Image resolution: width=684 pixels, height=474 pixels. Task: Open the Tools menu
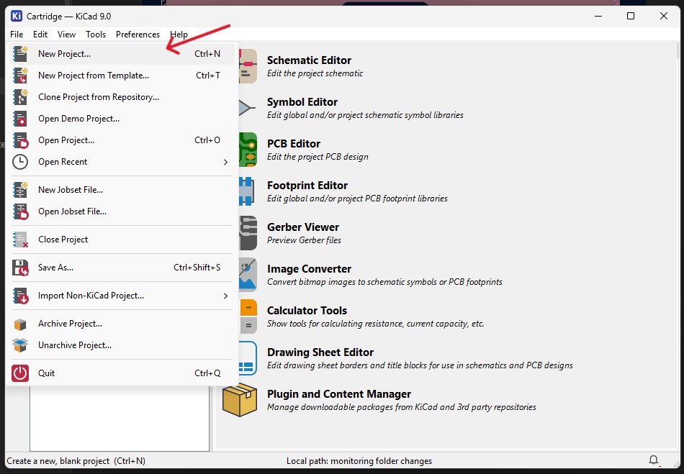[x=96, y=35]
